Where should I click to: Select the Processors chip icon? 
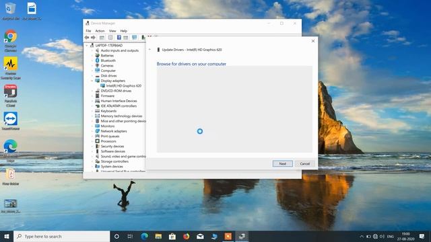tap(97, 141)
